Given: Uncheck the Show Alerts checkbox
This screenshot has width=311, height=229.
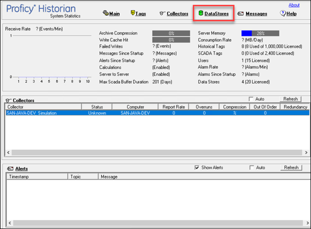Looking at the screenshot, I should [197, 168].
